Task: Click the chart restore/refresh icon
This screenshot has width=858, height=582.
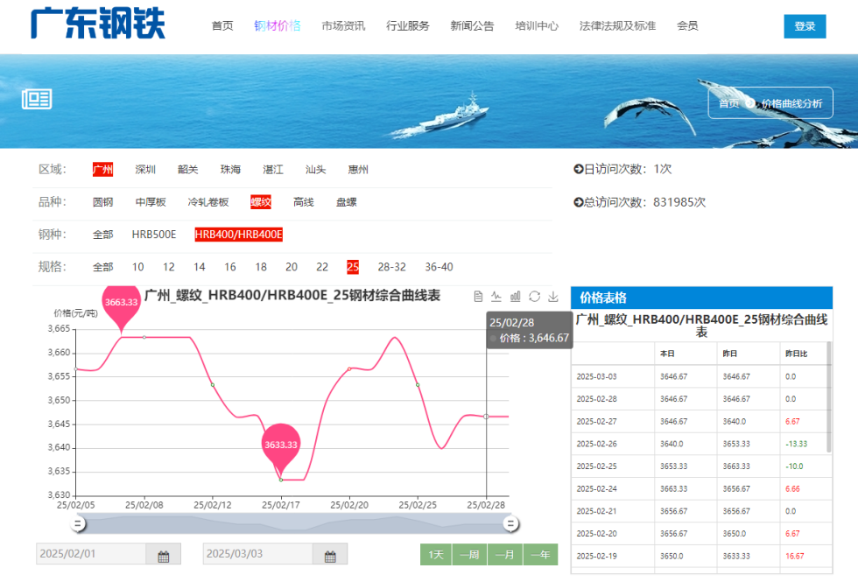Action: tap(534, 297)
